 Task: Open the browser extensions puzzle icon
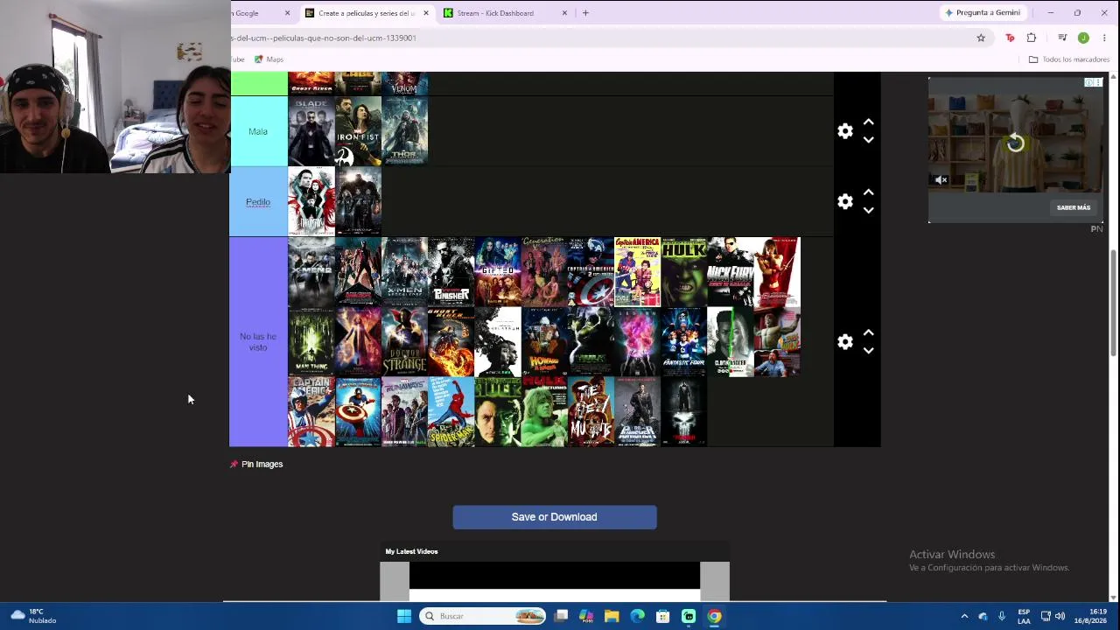pyautogui.click(x=1032, y=38)
